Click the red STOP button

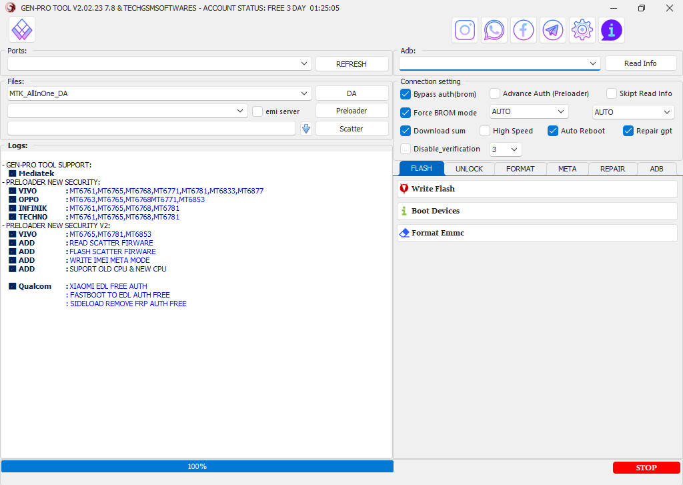tap(646, 468)
